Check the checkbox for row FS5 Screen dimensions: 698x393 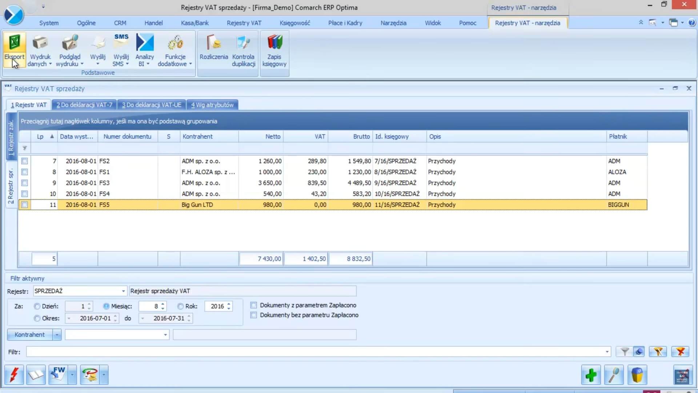coord(24,205)
